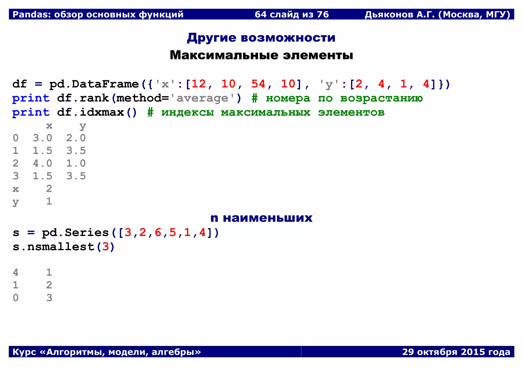This screenshot has height=370, width=523.
Task: Click the subtitle "Максимальные элементы"
Action: (x=261, y=55)
